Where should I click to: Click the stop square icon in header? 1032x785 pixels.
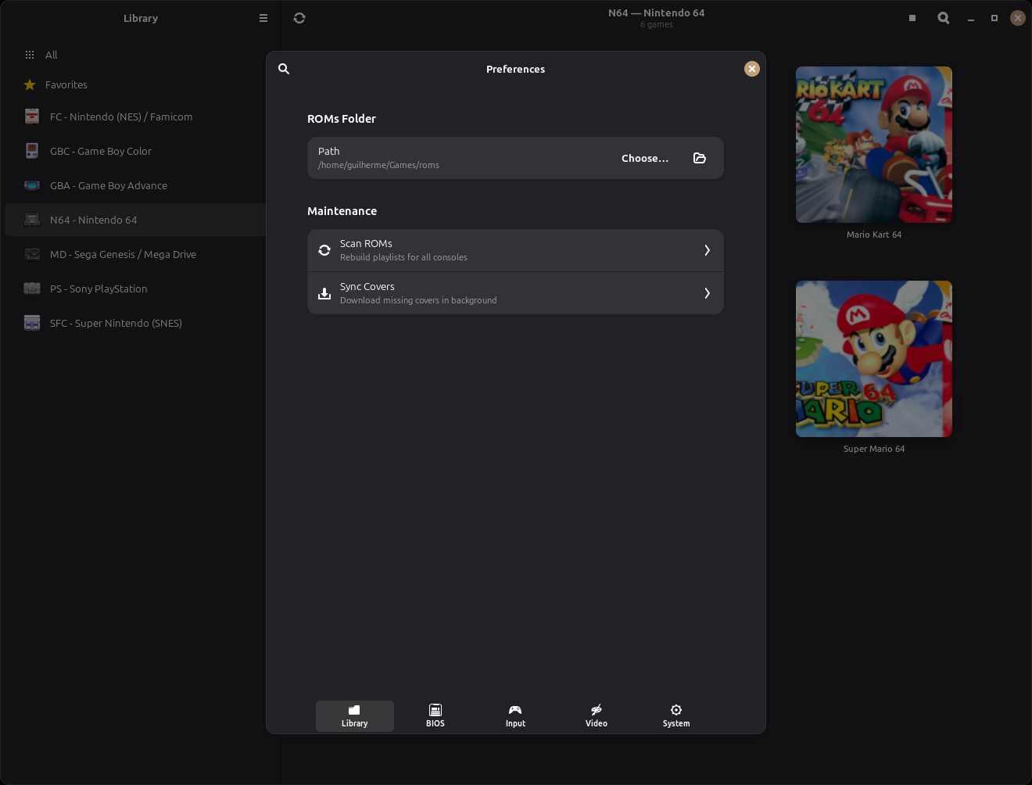[912, 18]
